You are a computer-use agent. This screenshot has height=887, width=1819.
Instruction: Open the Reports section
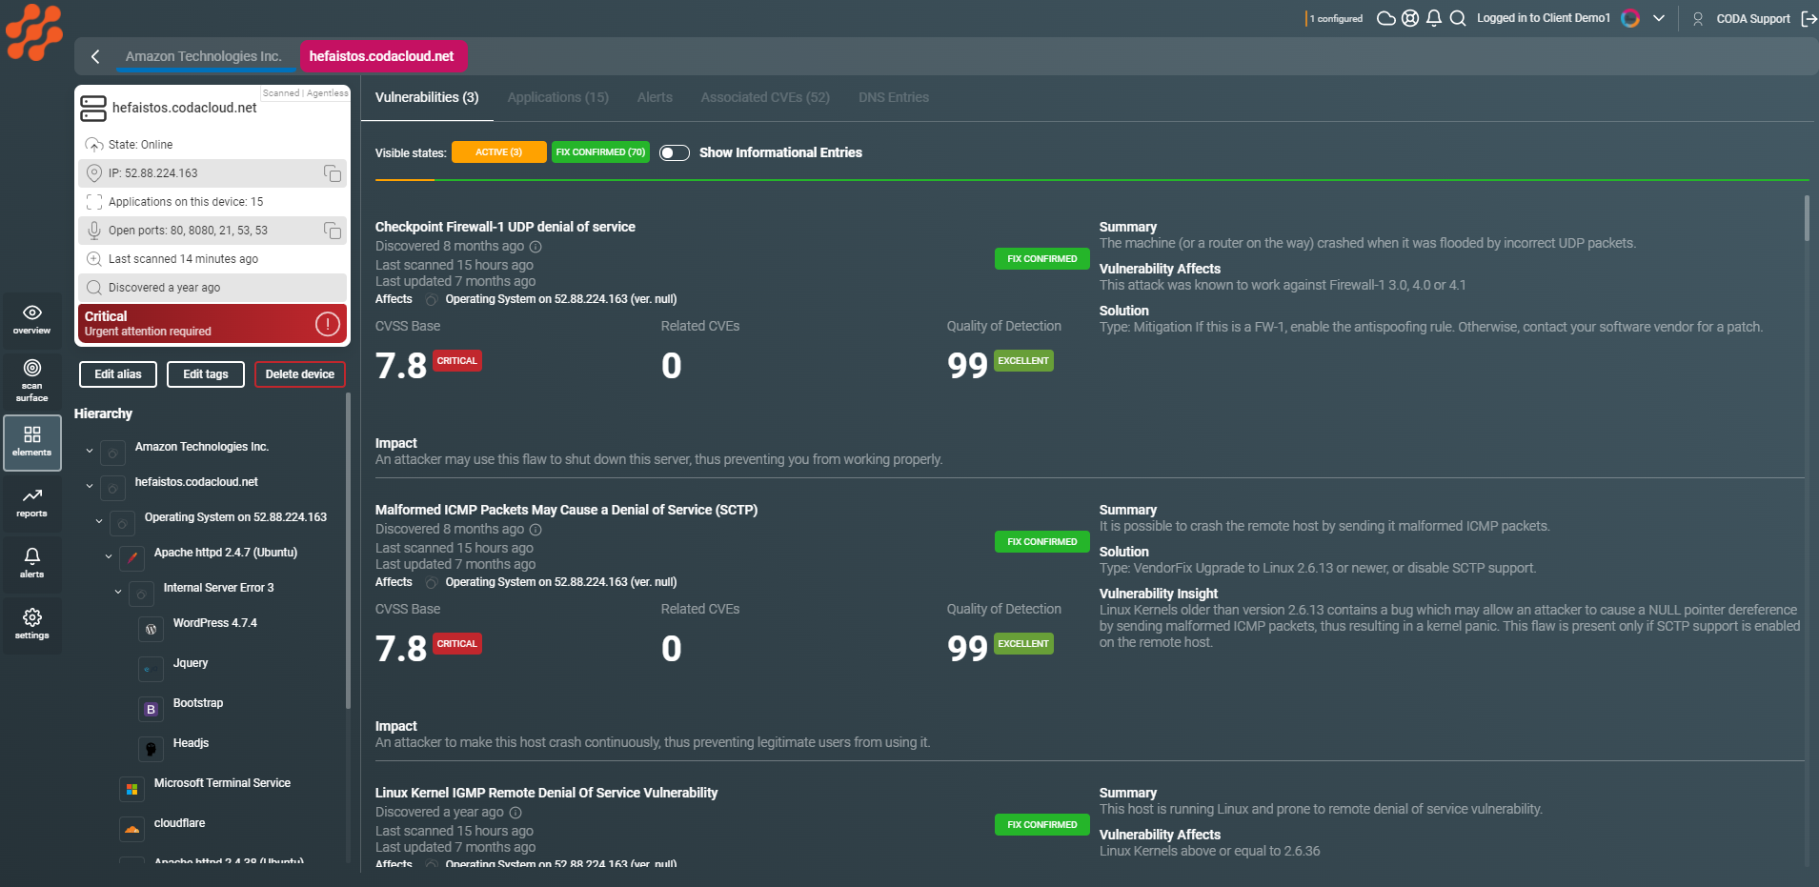pyautogui.click(x=31, y=504)
